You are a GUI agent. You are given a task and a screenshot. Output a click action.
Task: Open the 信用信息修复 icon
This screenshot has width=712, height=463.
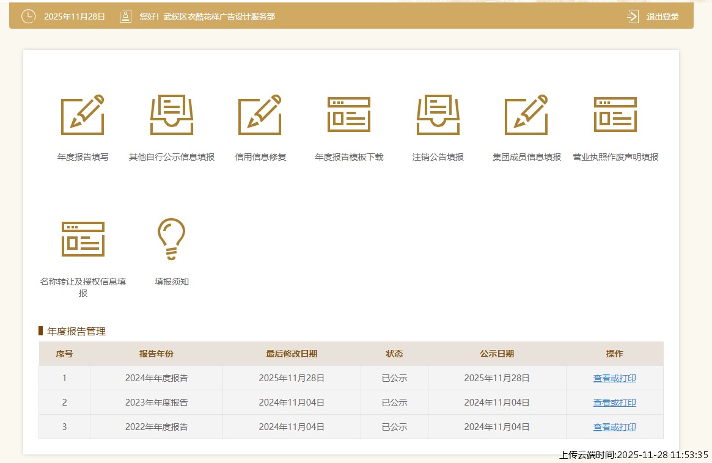tap(260, 115)
